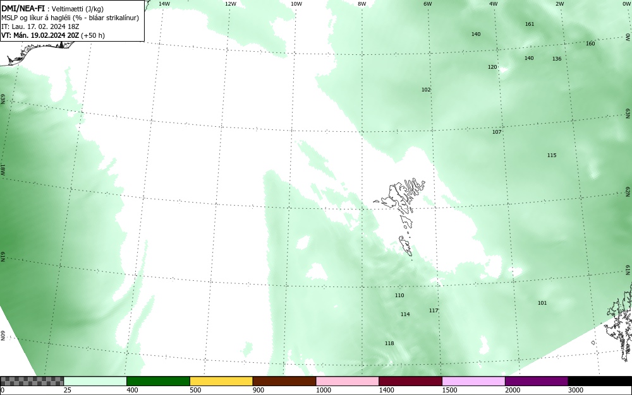The image size is (632, 395).
Task: Pick the maroon 1400–1500 legend swatch
Action: coord(410,381)
